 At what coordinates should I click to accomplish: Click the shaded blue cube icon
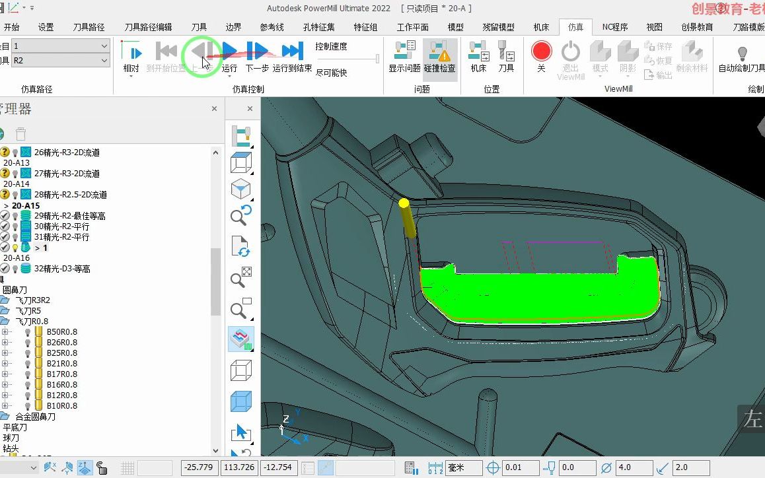[x=241, y=401]
